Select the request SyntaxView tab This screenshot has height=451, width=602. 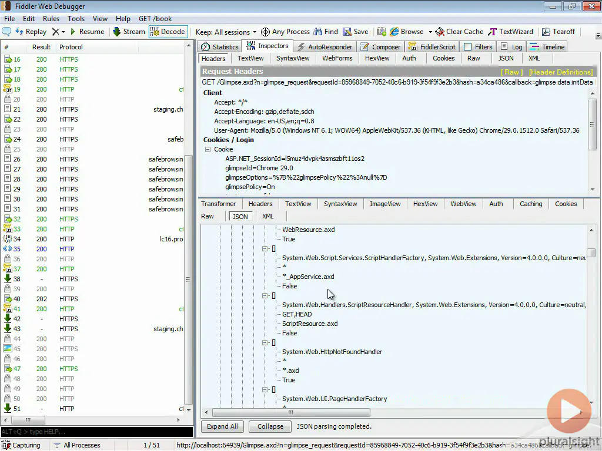click(x=293, y=58)
